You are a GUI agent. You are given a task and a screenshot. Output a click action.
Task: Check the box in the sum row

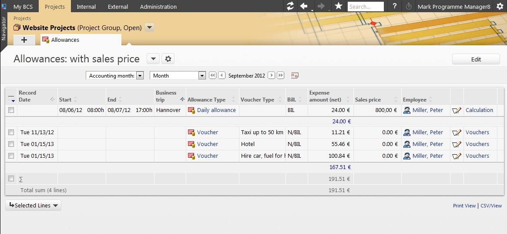click(x=11, y=179)
